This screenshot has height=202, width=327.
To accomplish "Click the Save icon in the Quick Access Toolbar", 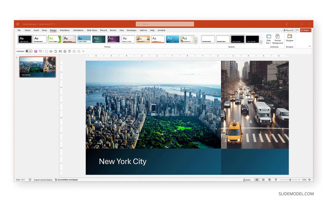I will [35, 51].
